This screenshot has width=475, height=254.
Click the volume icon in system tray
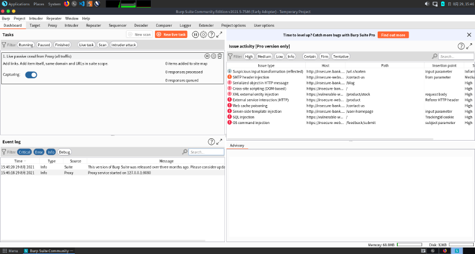coord(427,4)
